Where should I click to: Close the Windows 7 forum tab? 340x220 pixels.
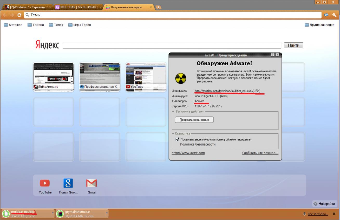pos(50,7)
